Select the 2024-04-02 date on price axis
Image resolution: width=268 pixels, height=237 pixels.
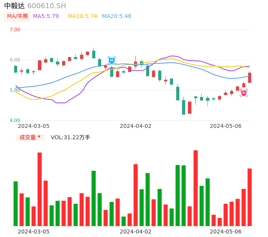[x=136, y=126]
